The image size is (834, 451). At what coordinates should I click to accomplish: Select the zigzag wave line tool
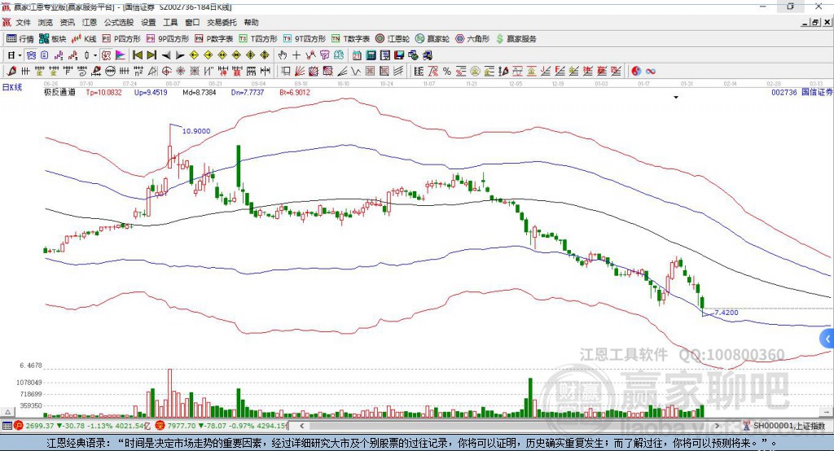[357, 71]
